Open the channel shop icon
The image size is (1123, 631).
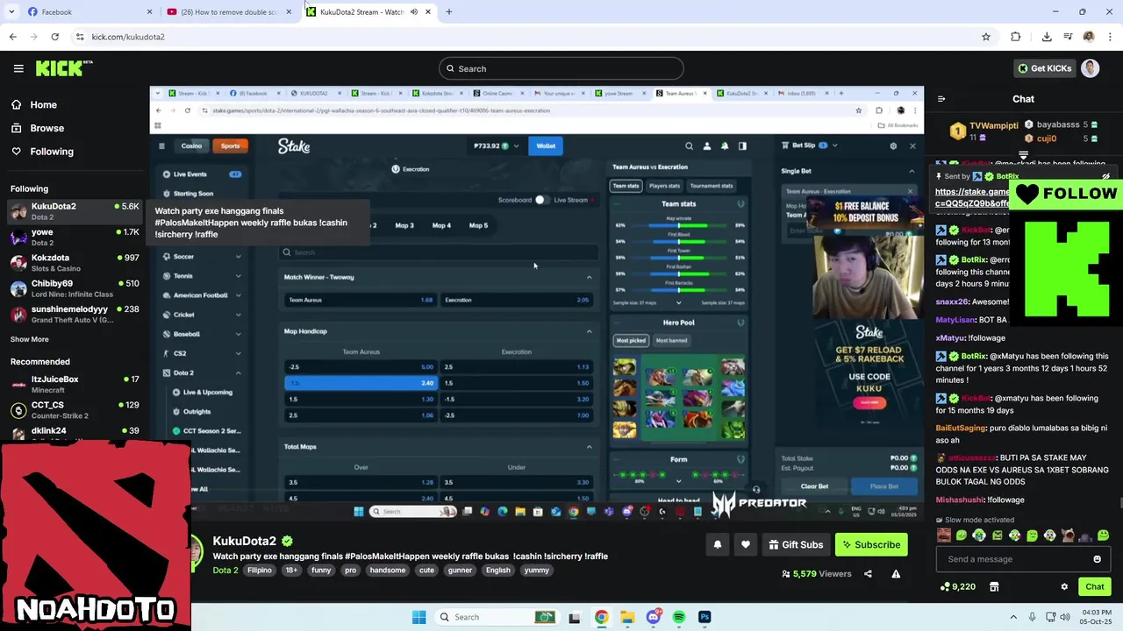click(994, 587)
